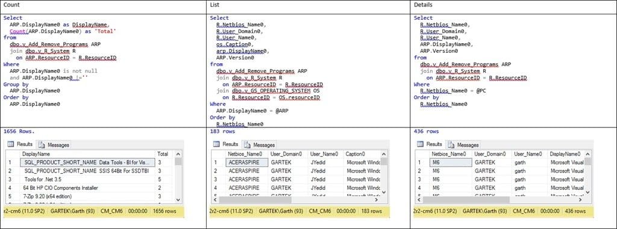Click the '@ARP' parameter in List query
617x229 pixels.
[x=282, y=111]
